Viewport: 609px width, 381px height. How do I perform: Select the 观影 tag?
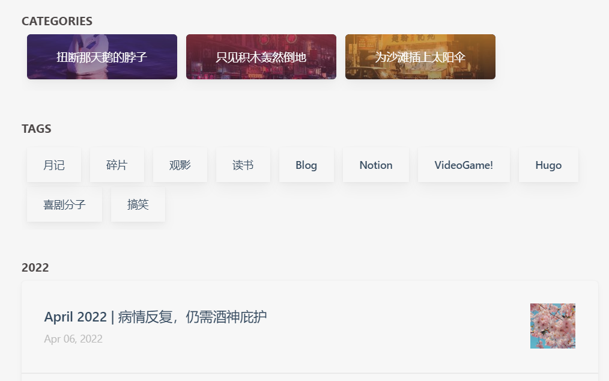pyautogui.click(x=180, y=165)
